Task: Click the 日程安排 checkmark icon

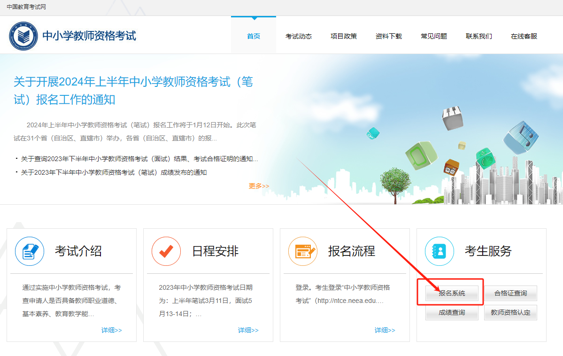Action: pos(166,251)
